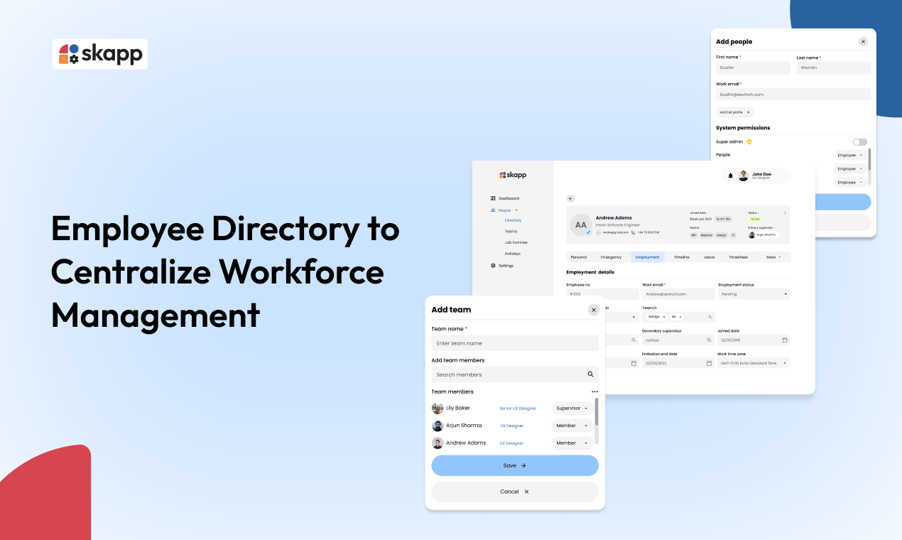This screenshot has height=540, width=902.
Task: Open the People permission Employee dropdown
Action: click(x=850, y=155)
